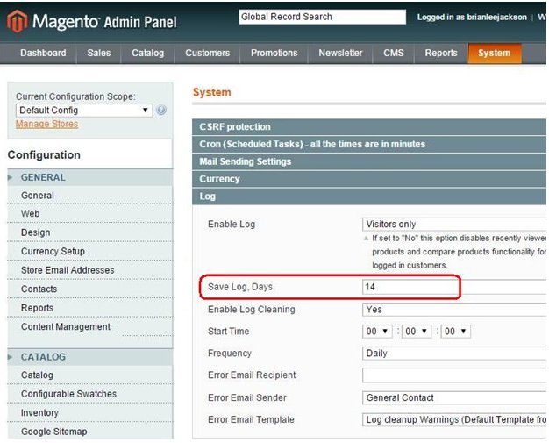Open the Start Time hours dropdown
The image size is (549, 443).
click(x=377, y=332)
